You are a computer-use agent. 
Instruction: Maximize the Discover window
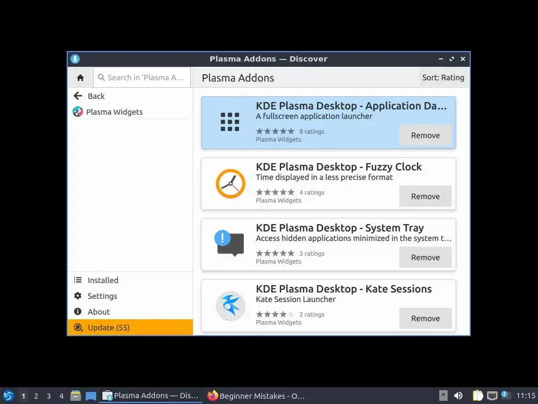pyautogui.click(x=451, y=59)
